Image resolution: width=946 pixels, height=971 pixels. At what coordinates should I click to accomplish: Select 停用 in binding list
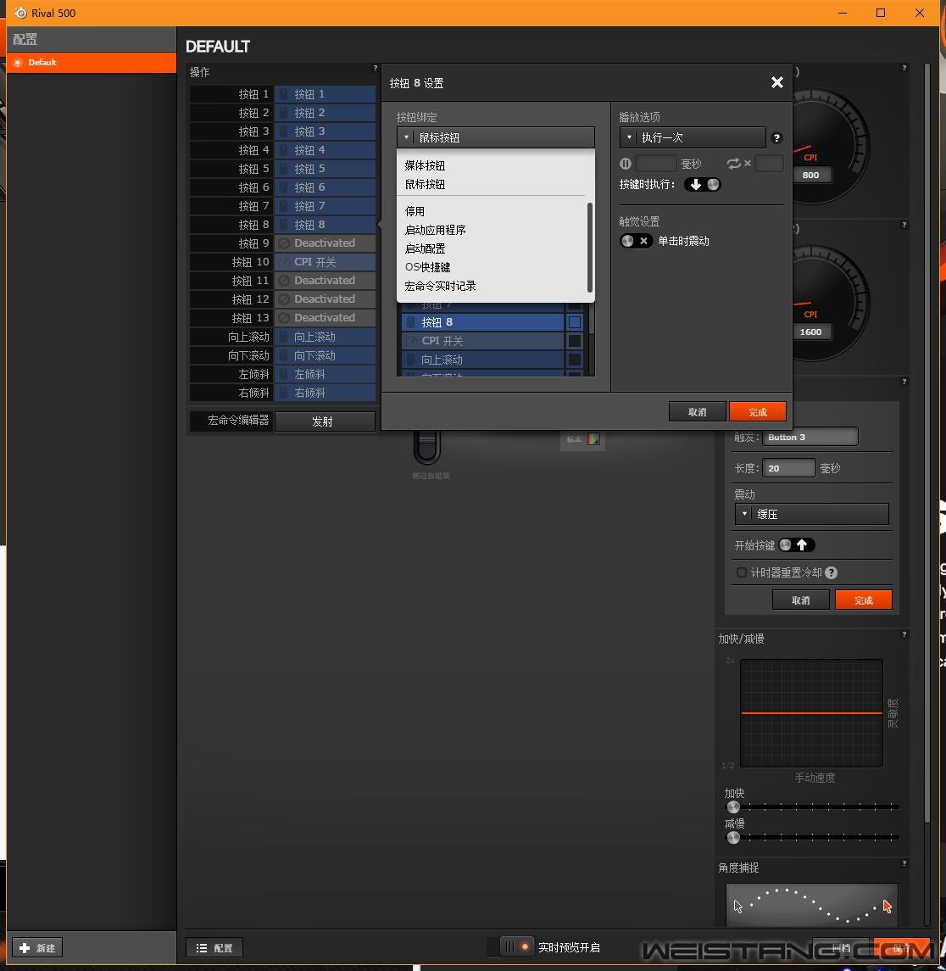415,211
